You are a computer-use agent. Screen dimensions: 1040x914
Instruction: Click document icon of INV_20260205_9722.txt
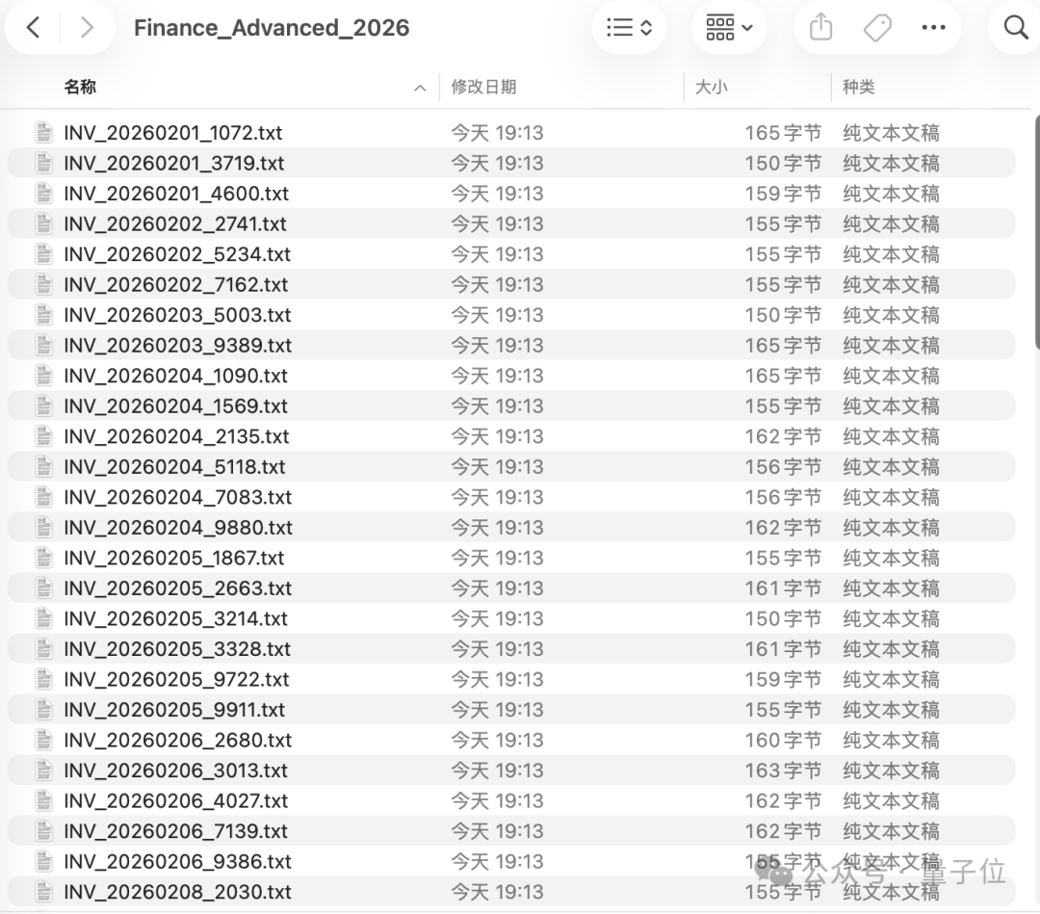[x=43, y=680]
